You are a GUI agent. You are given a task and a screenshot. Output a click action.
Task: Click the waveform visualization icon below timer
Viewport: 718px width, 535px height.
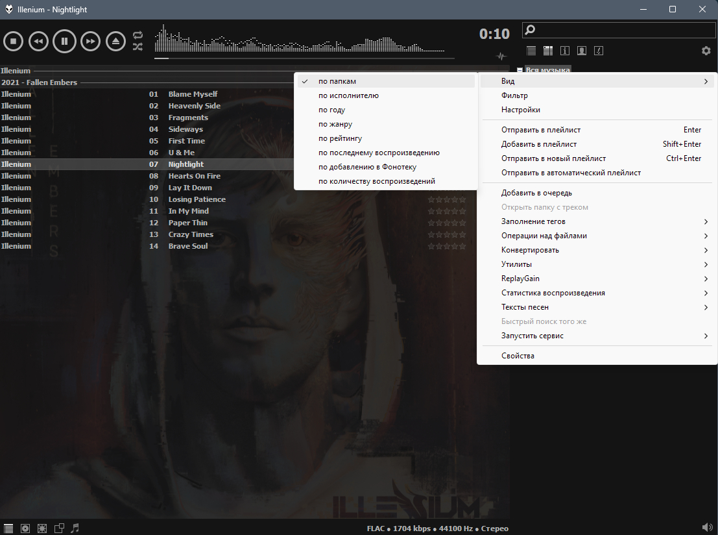point(501,57)
